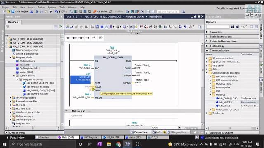Expand the Favorites instruction section
Screen dimensions: 264x148
pyautogui.click(x=207, y=32)
